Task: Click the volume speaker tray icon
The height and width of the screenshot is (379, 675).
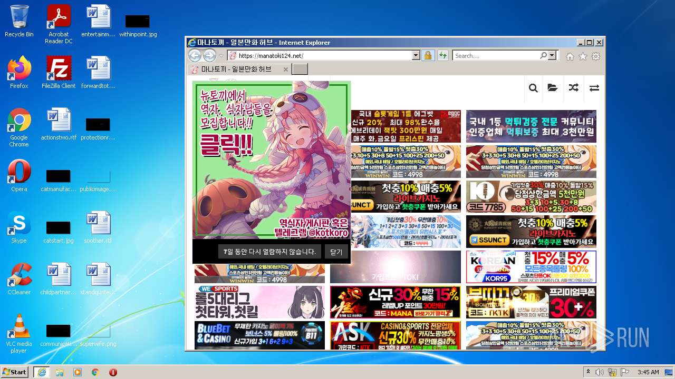Action: point(600,372)
